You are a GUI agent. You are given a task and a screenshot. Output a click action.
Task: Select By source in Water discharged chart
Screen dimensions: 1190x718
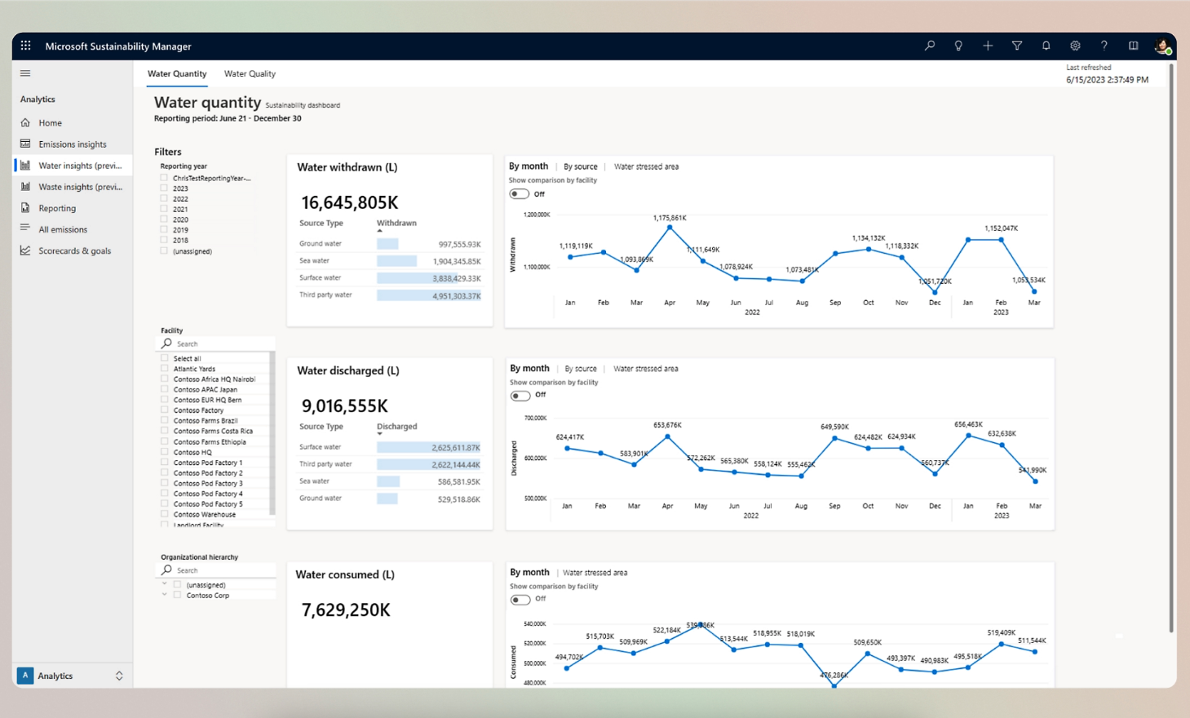(581, 369)
